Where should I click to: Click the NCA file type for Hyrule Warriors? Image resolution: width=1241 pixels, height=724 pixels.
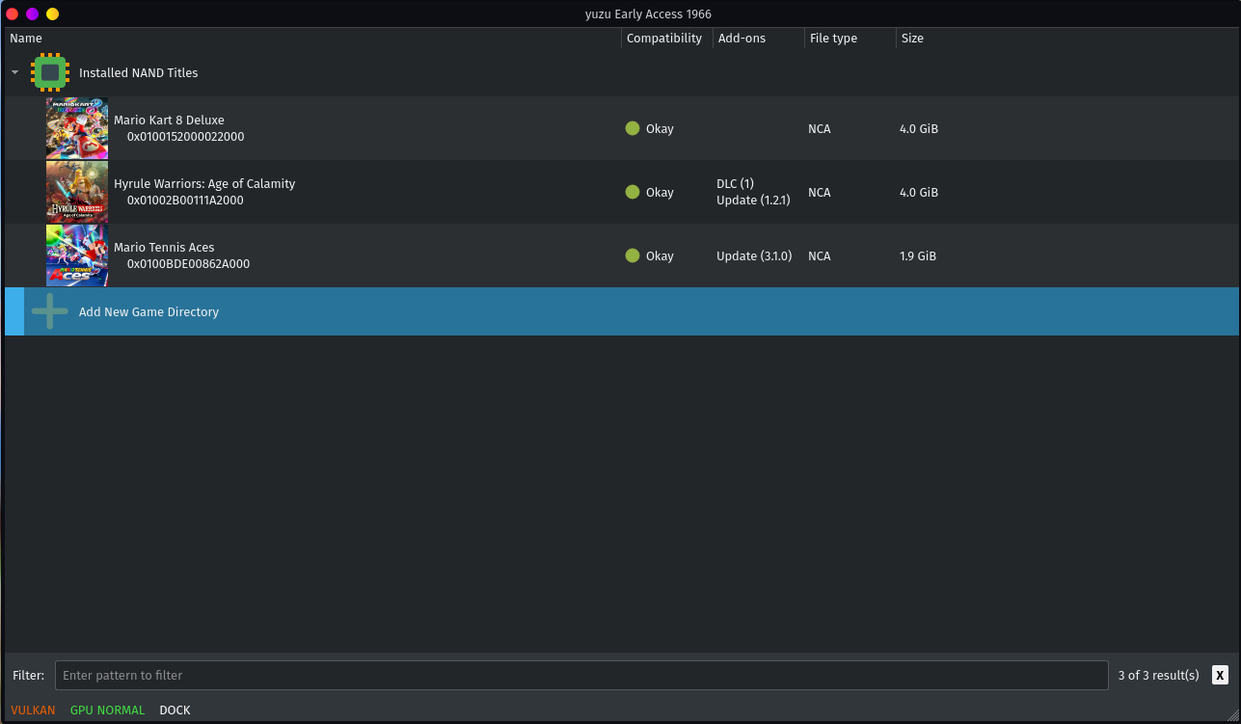point(820,193)
